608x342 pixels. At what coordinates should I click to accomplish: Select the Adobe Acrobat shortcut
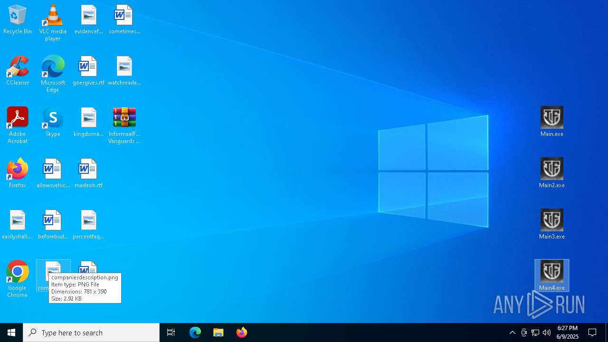pos(18,125)
